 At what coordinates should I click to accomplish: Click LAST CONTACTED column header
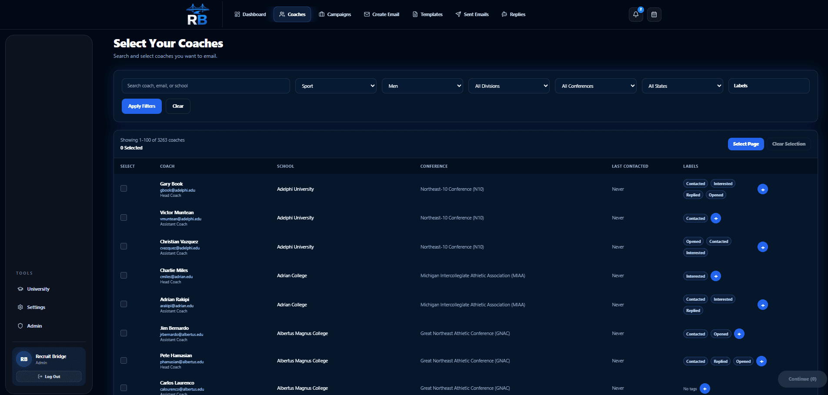coord(630,166)
